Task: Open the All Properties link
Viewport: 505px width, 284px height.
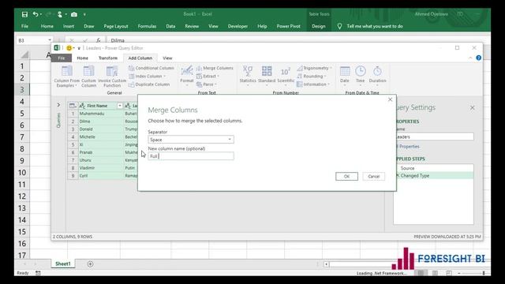Action: pos(408,147)
